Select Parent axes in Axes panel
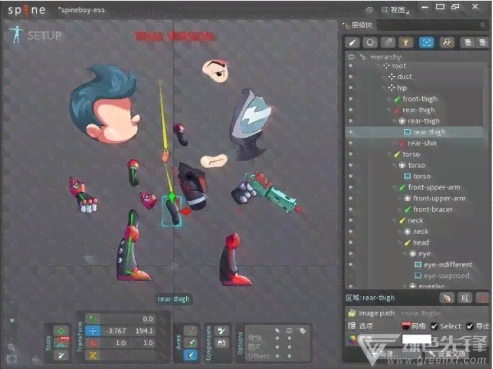 191,343
